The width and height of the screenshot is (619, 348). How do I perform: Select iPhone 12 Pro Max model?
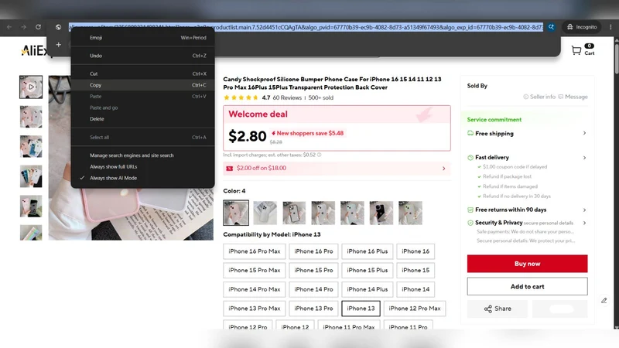415,308
